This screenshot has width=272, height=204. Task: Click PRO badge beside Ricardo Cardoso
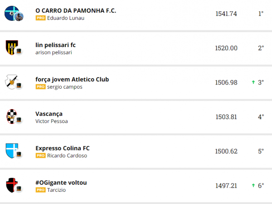pyautogui.click(x=40, y=156)
